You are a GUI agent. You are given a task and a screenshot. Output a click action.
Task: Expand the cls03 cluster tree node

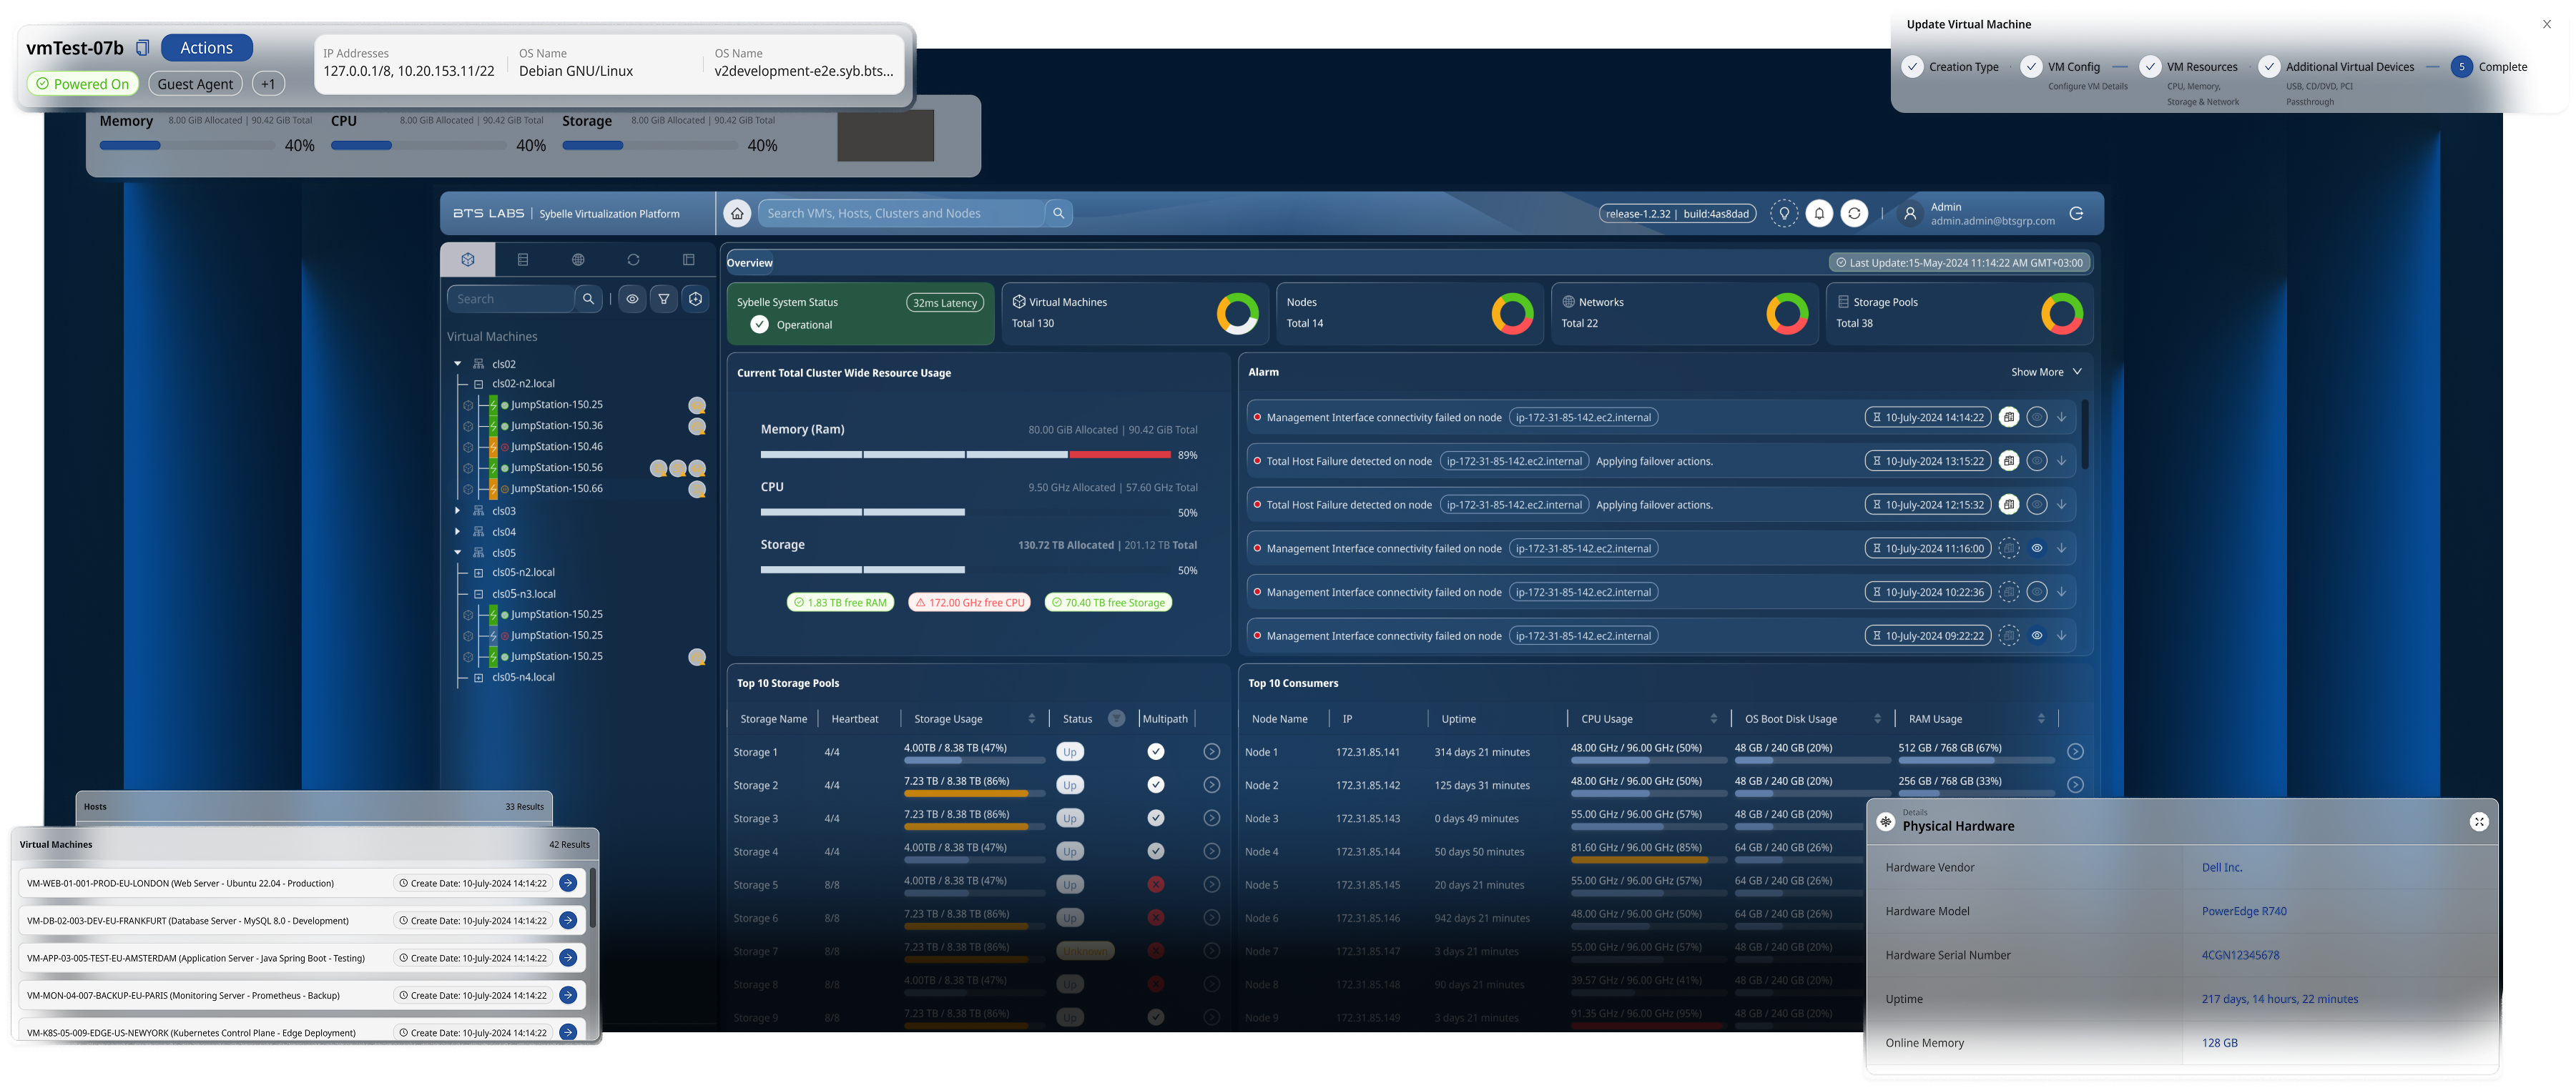point(458,510)
